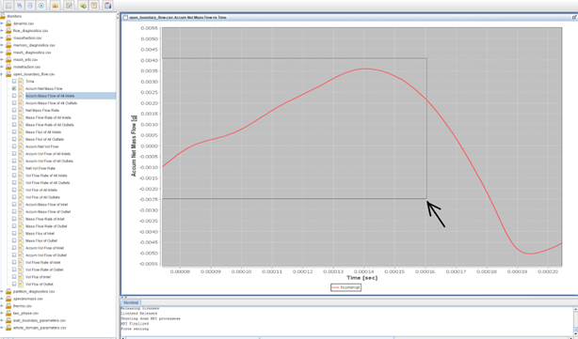Check Mass Flow Rate of All Inlets checkbox

click(x=14, y=117)
